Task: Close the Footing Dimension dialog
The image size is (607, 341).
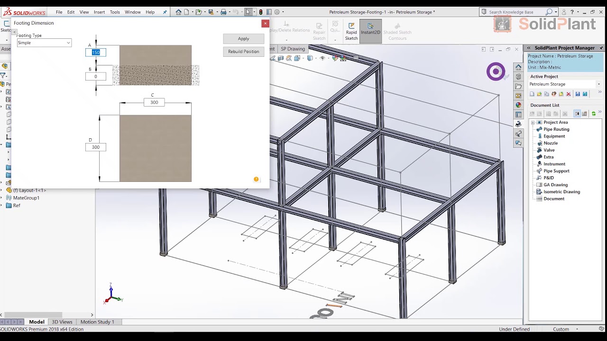Action: click(x=265, y=23)
